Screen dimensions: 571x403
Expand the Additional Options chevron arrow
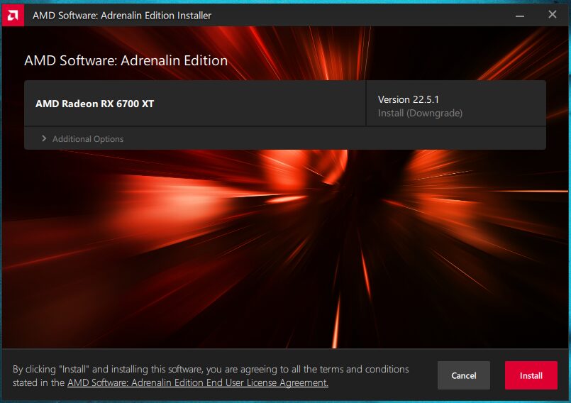pyautogui.click(x=44, y=138)
